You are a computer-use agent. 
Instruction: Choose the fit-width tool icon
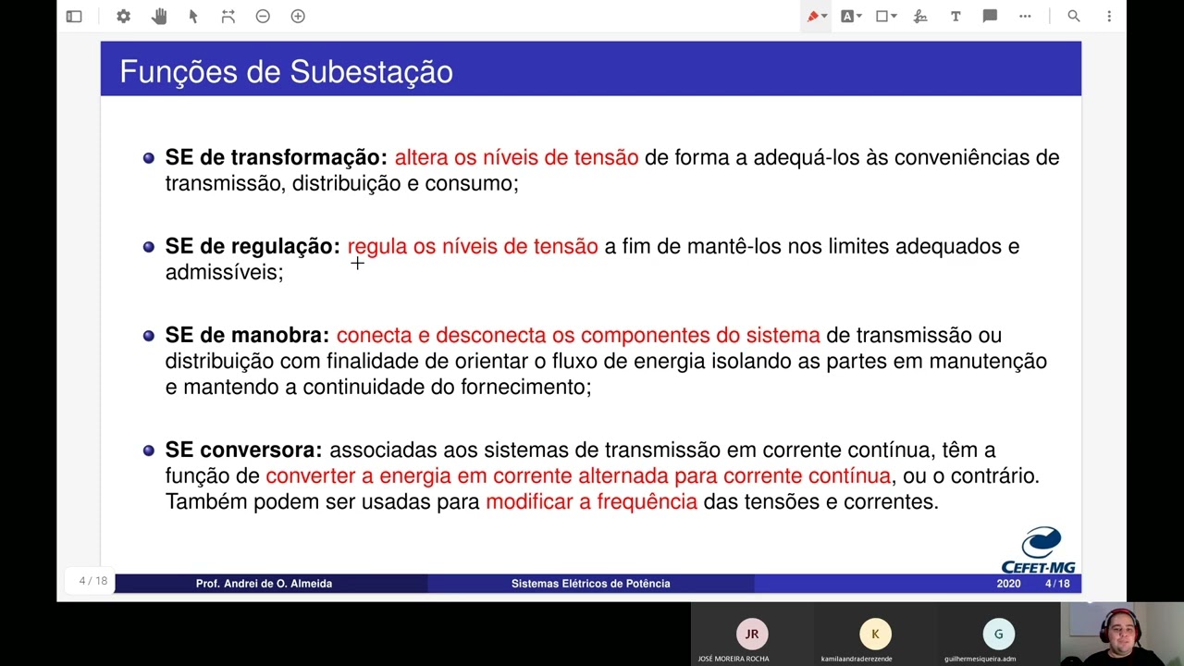pos(228,16)
